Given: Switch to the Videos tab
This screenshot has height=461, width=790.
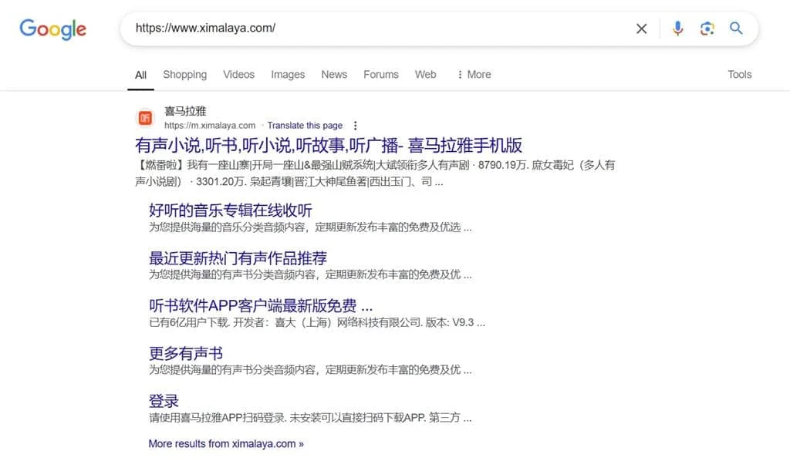Looking at the screenshot, I should click(x=239, y=75).
